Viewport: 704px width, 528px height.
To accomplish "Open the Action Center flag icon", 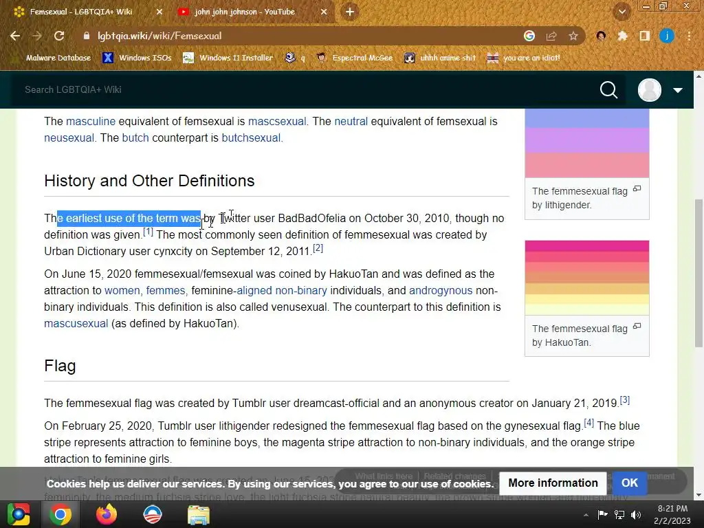I will pyautogui.click(x=602, y=515).
